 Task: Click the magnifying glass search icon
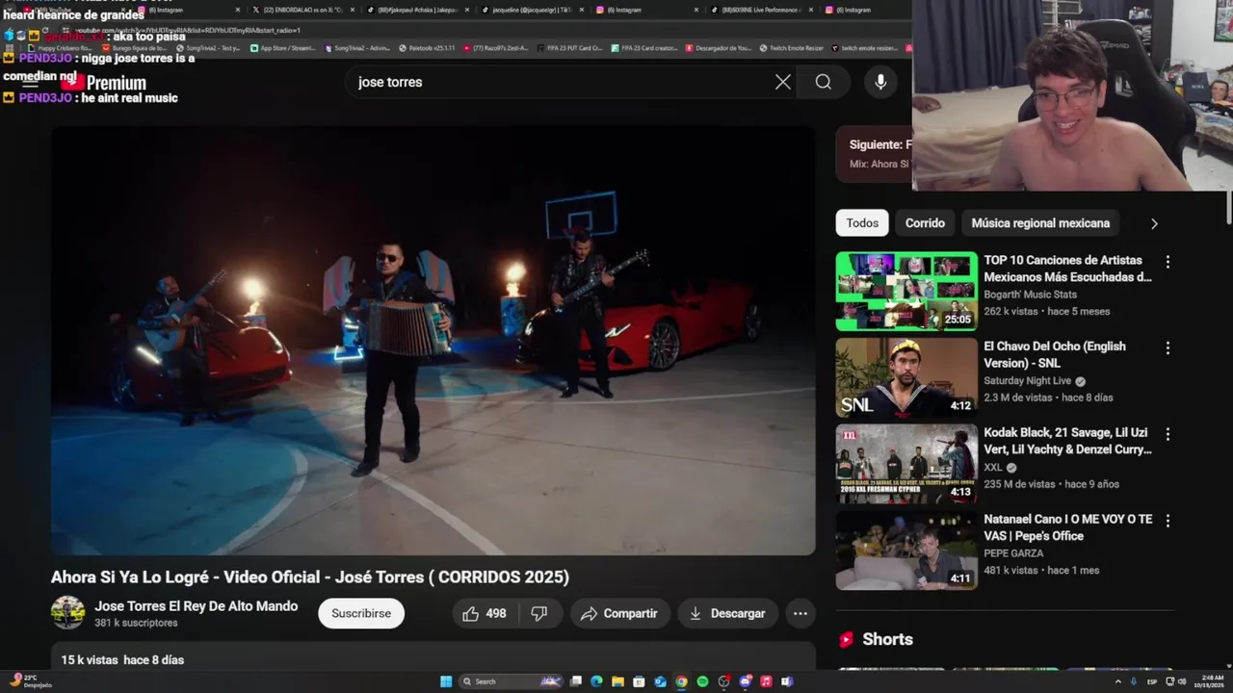coord(824,82)
